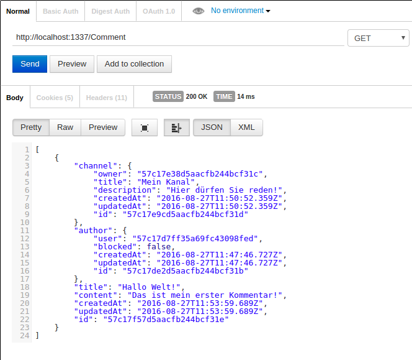This screenshot has height=360, width=412.
Task: Open the GET method dropdown
Action: [378, 38]
